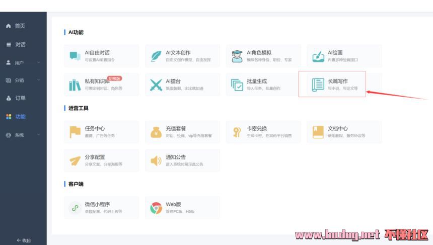Screen dimensions: 433x245
Task: Click the 用户 person icon in sidebar
Action: tap(8, 62)
